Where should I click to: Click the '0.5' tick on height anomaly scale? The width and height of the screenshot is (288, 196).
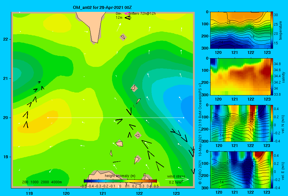click(x=156, y=186)
